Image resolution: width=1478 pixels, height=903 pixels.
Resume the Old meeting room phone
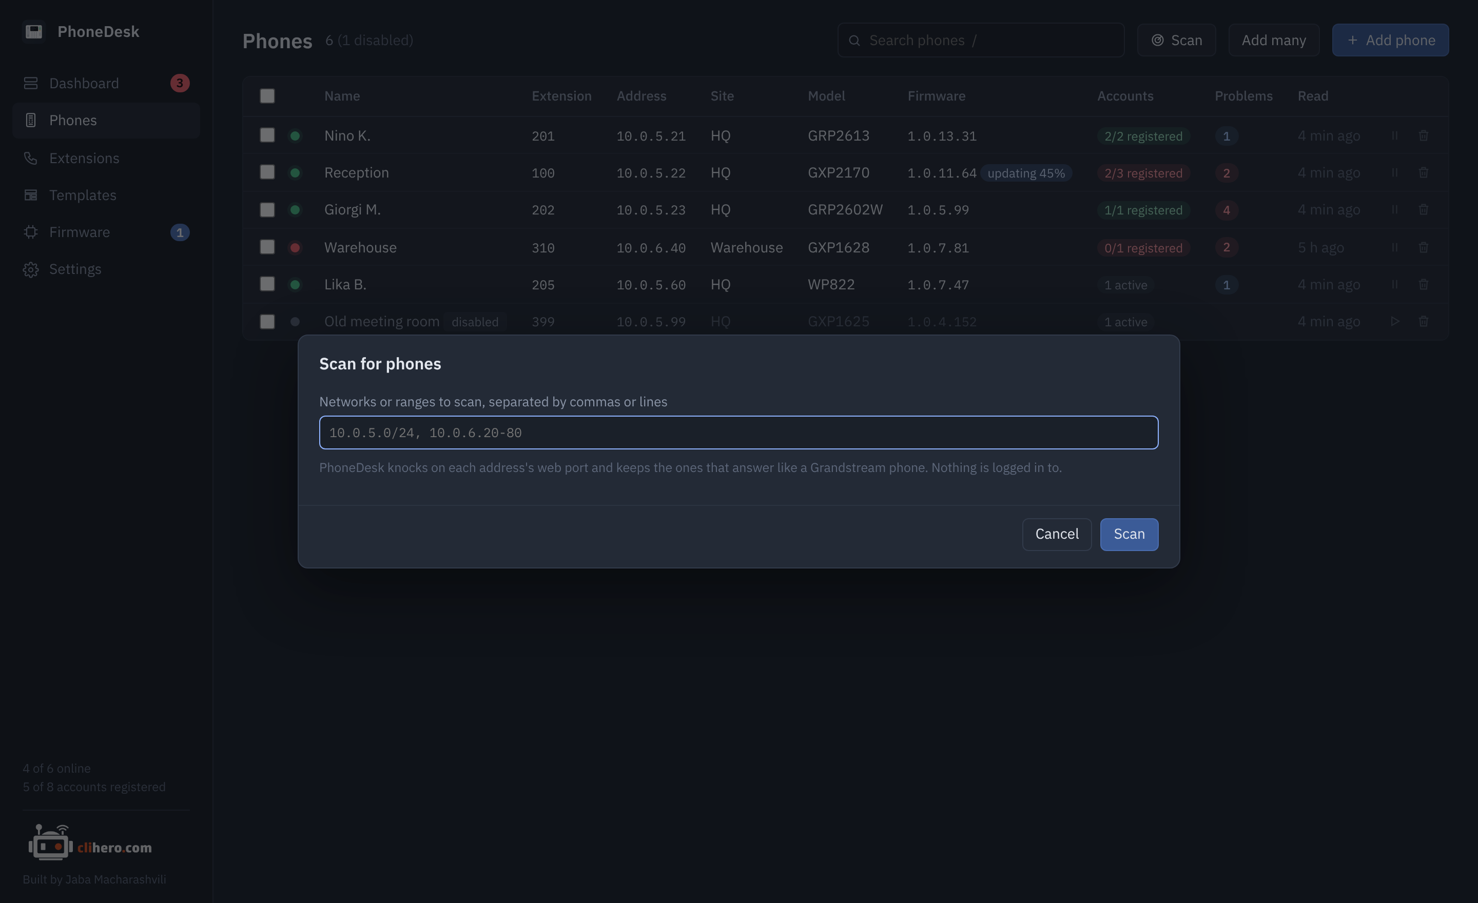[x=1395, y=321]
